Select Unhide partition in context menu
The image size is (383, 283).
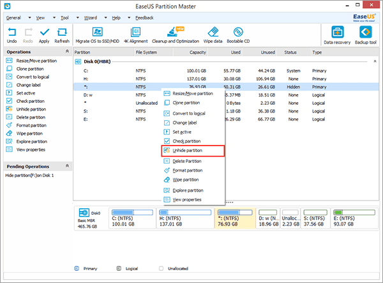coord(193,151)
